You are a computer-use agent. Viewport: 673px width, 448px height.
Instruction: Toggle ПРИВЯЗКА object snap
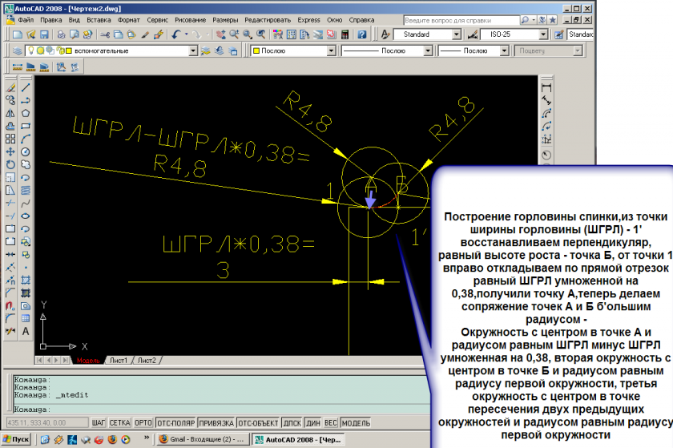(x=217, y=422)
